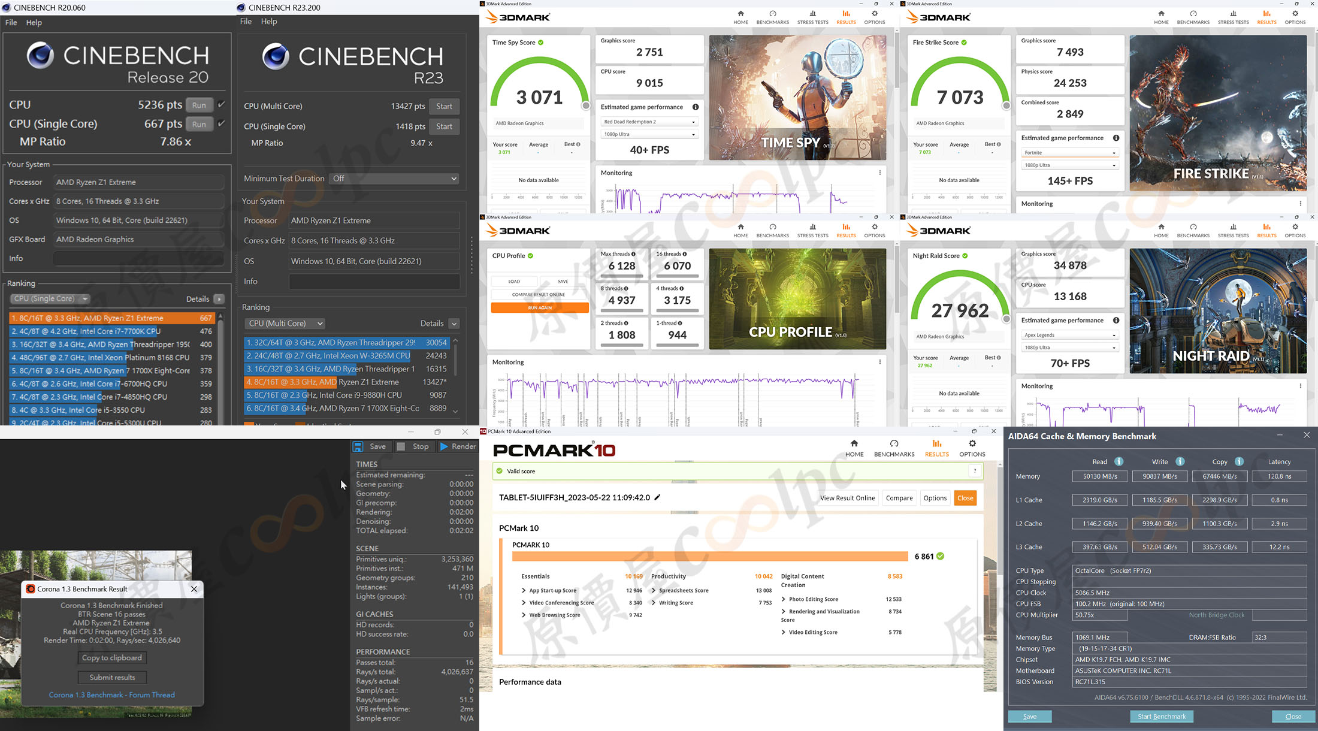Click Start Benchmark in AIDA64
1318x731 pixels.
1162,717
